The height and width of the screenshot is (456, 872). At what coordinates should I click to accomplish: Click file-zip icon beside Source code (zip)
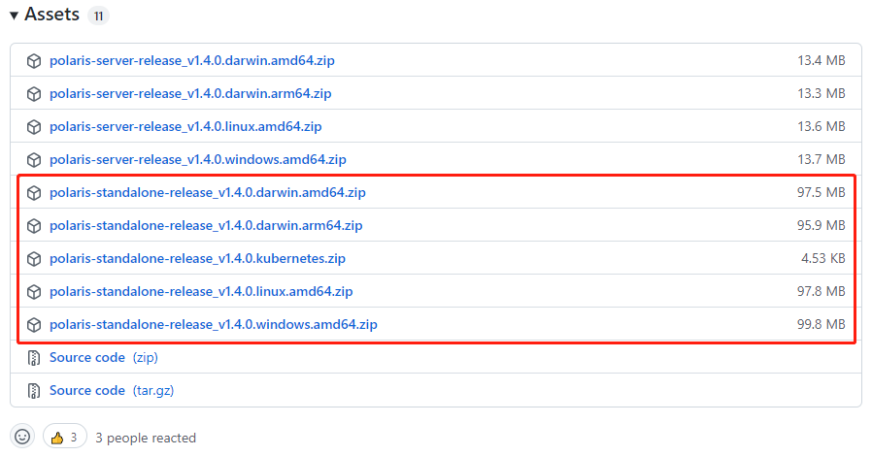[x=34, y=358]
